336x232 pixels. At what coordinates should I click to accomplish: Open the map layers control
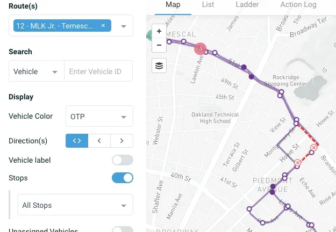[x=159, y=66]
